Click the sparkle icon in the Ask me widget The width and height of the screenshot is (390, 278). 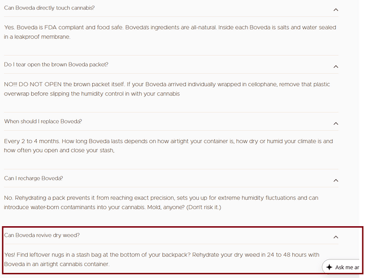coord(330,267)
